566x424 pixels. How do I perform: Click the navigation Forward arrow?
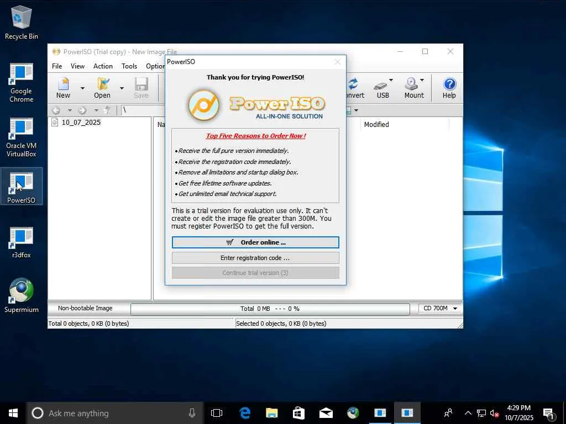[82, 110]
